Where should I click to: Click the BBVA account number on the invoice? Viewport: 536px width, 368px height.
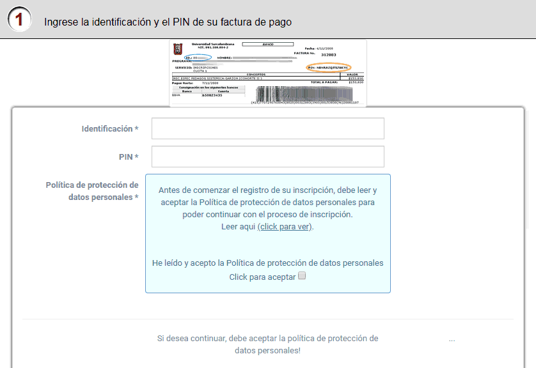coord(212,95)
